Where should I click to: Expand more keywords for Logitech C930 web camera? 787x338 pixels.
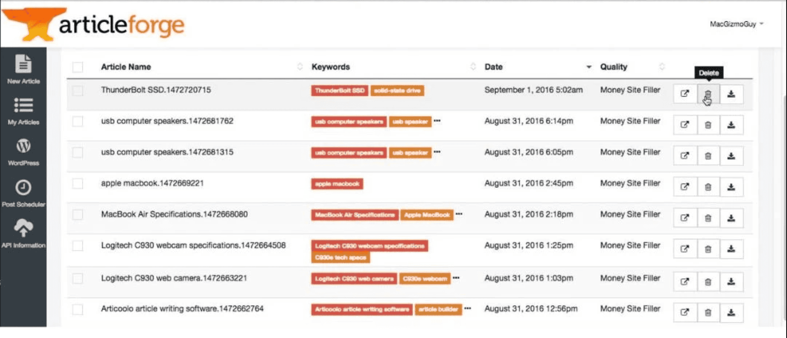(456, 278)
